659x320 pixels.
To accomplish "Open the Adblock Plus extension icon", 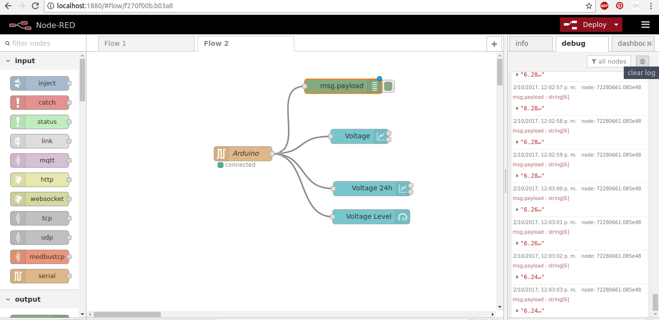I will click(604, 6).
